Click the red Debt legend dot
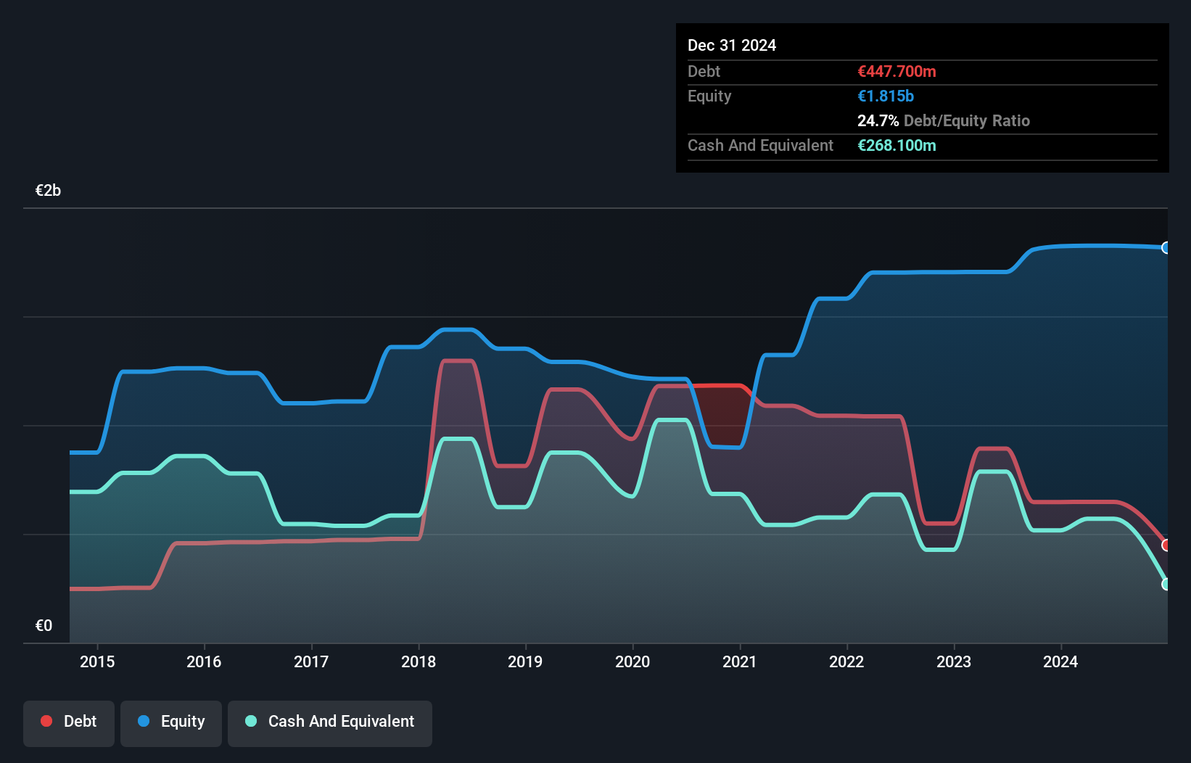Image resolution: width=1191 pixels, height=763 pixels. 46,721
